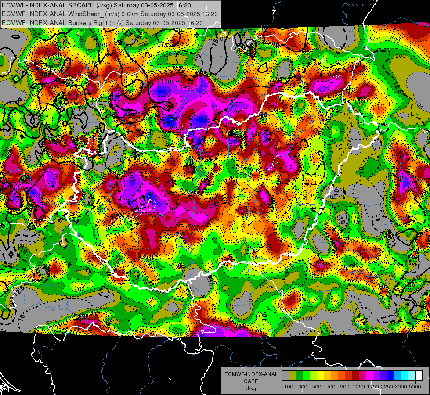Click the 1250 value under the color bar

point(359,387)
